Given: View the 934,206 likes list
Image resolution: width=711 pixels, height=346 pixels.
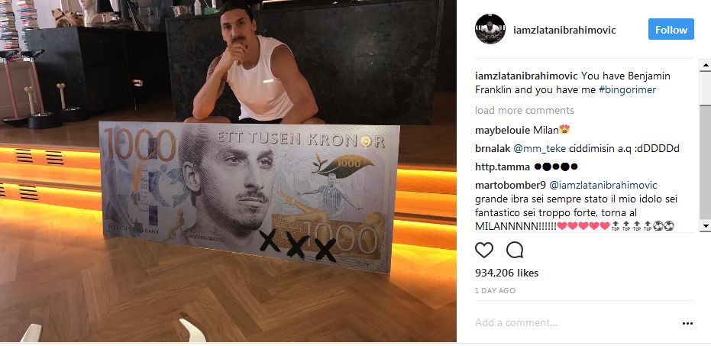Looking at the screenshot, I should coord(506,273).
